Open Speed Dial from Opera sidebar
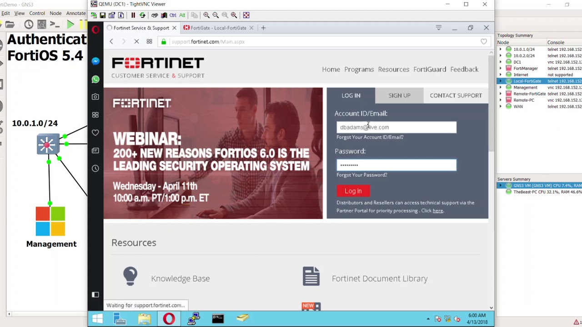This screenshot has height=327, width=582. (x=95, y=115)
